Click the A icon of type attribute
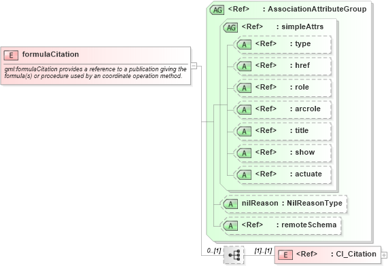Image resolution: width=388 pixels, height=266 pixels. (x=244, y=45)
